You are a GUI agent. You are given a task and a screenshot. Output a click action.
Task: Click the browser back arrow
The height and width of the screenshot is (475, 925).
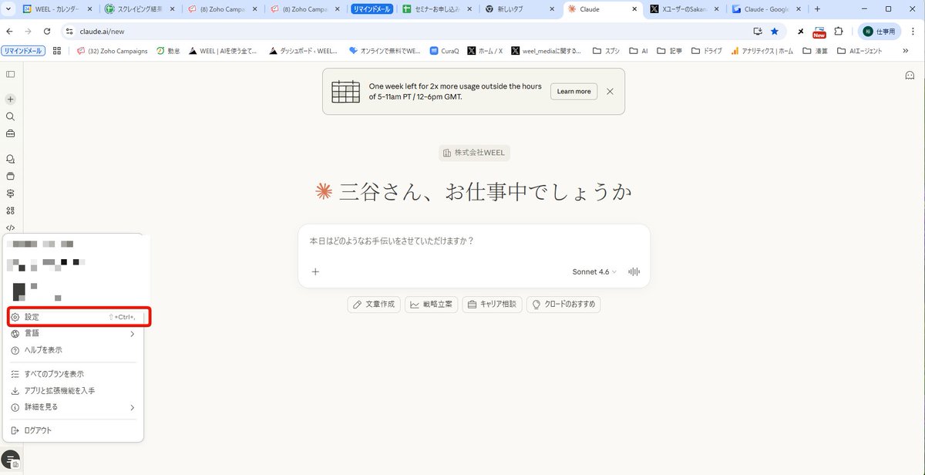pos(10,31)
